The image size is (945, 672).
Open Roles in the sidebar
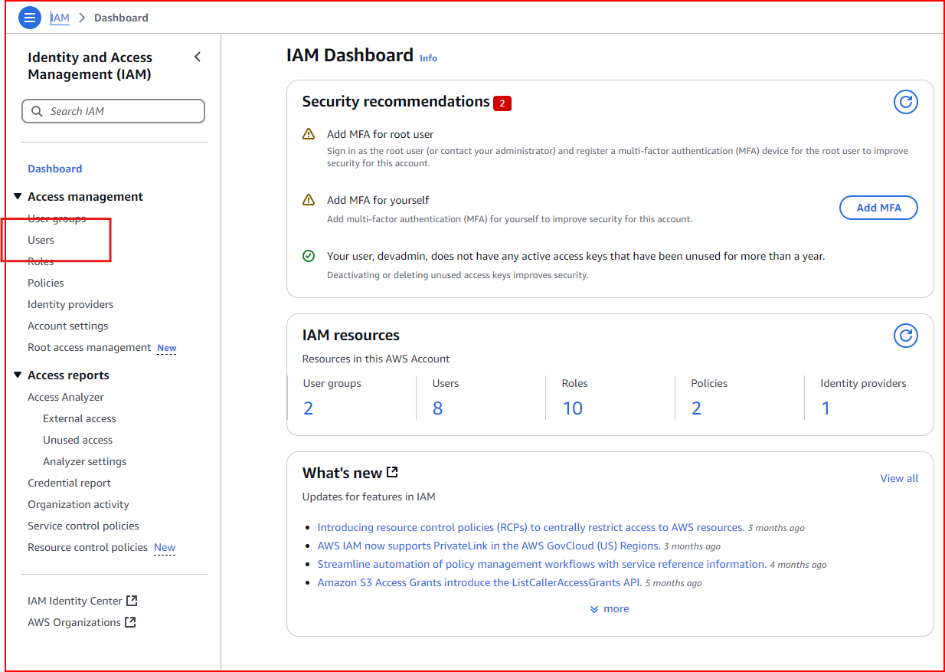(x=41, y=261)
